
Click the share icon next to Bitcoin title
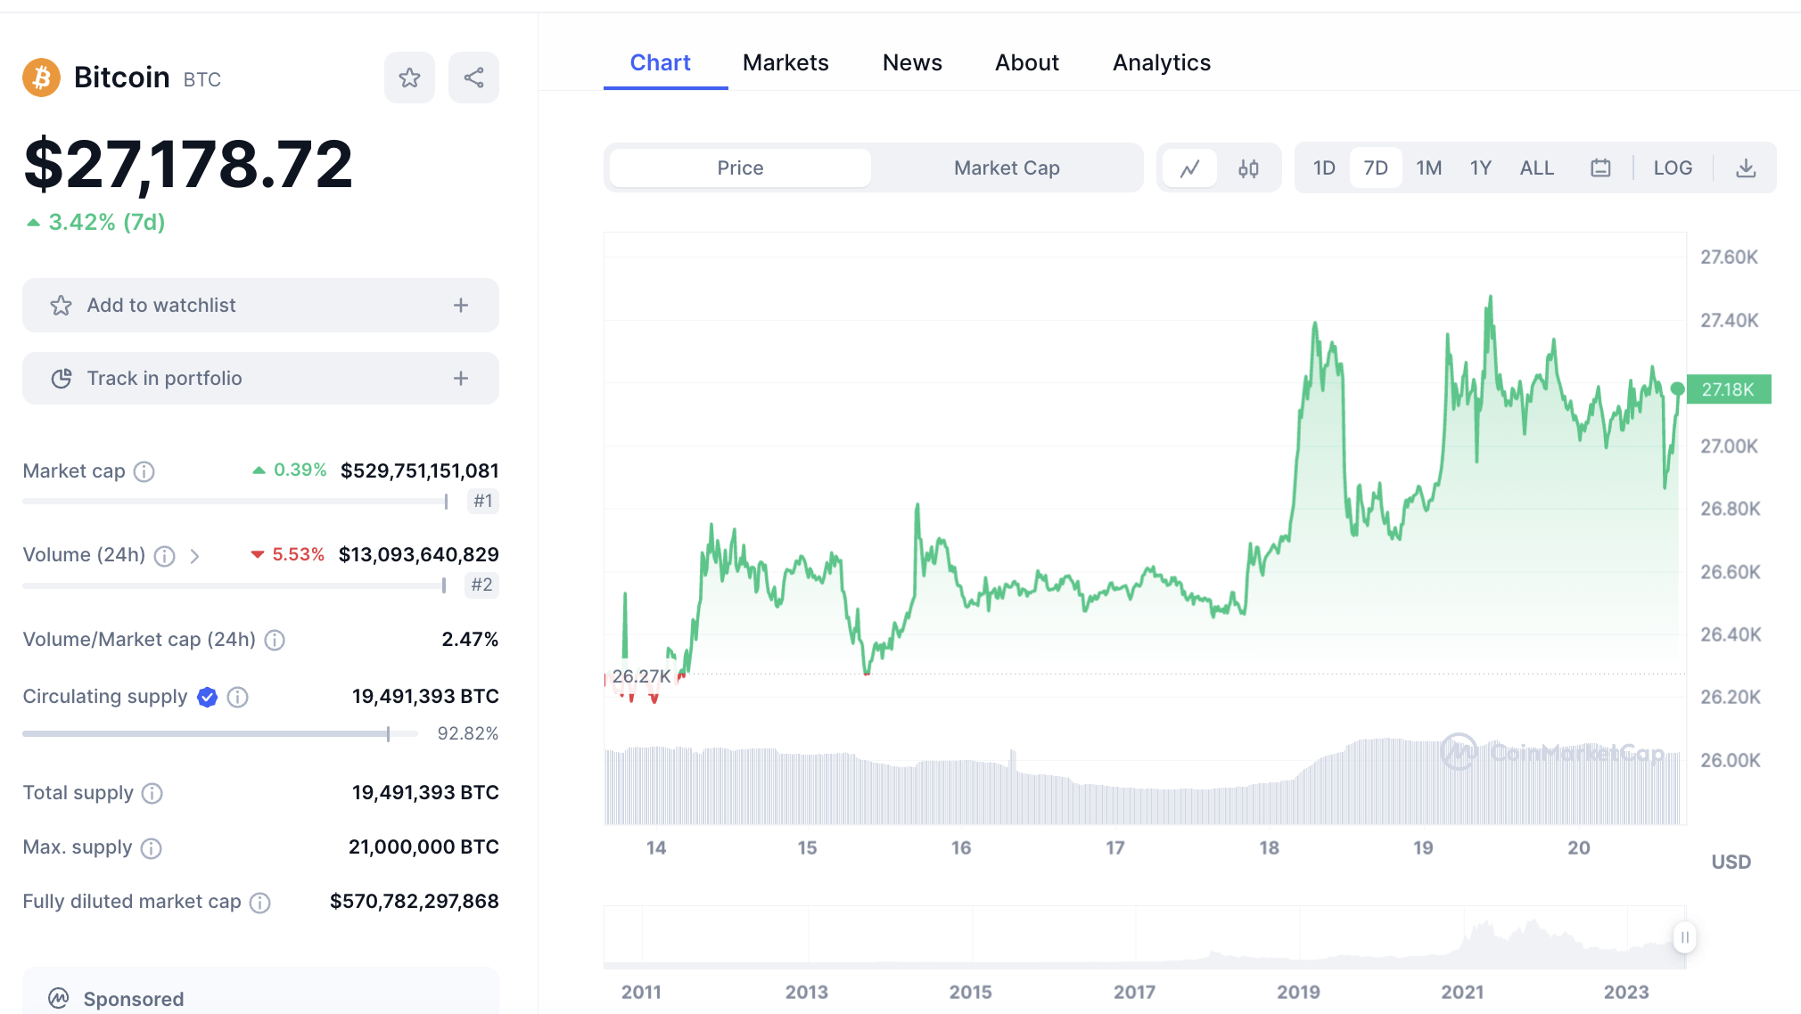[473, 78]
